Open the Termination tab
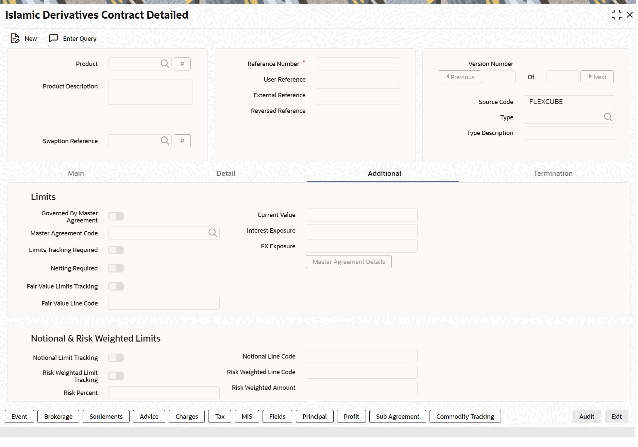 [553, 173]
